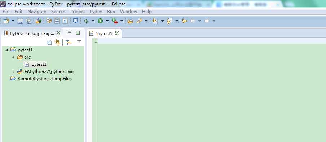This screenshot has width=326, height=142.
Task: Click the Back navigation arrow
Action: [x=193, y=21]
